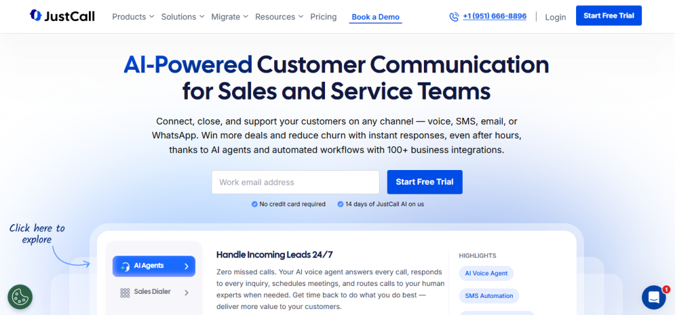675x315 pixels.
Task: Click the No credit card checkmark icon
Action: pos(254,204)
